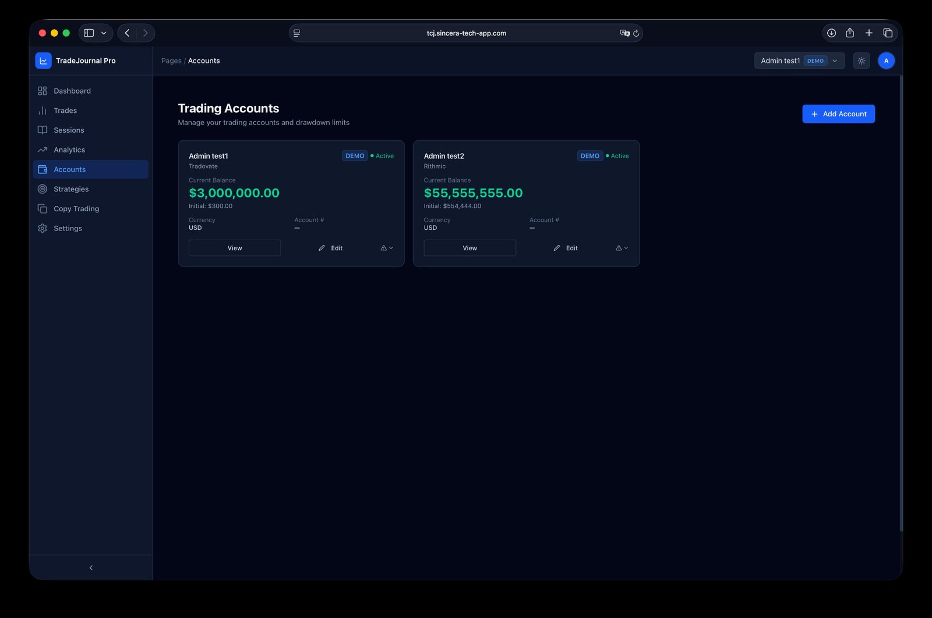Screen dimensions: 932x618
Task: Toggle light/dark theme sun icon
Action: [x=861, y=61]
